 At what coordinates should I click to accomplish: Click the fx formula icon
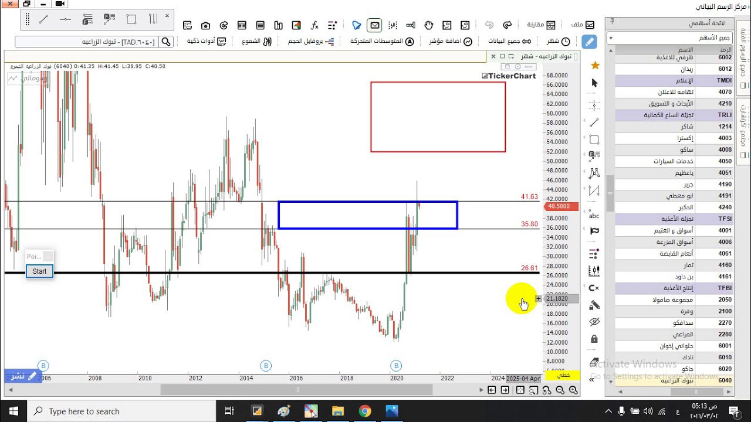pyautogui.click(x=314, y=26)
